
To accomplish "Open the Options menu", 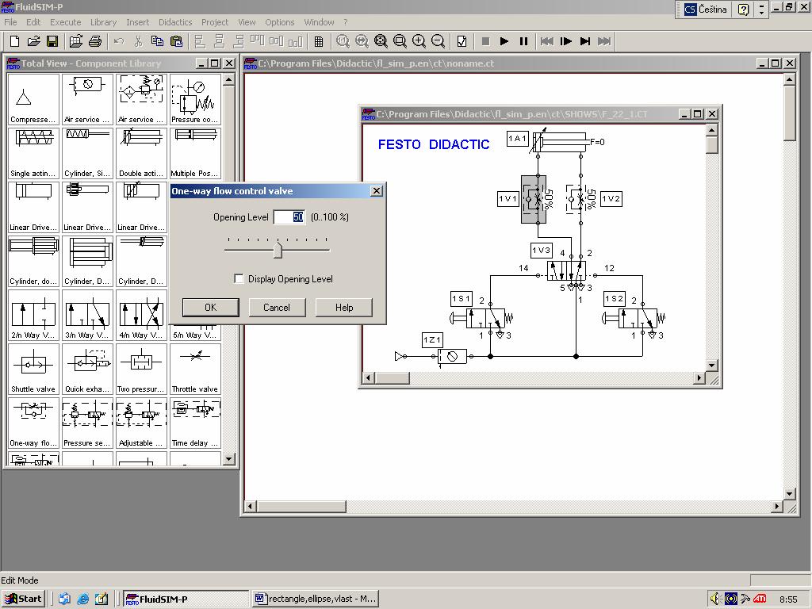I will [x=280, y=22].
